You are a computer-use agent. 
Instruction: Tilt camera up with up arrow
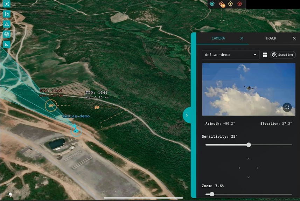point(249,159)
